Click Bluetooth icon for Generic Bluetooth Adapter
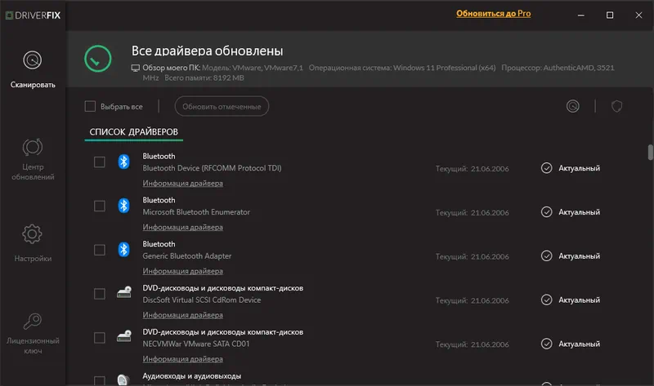Viewport: 654px width, 386px height. 123,250
